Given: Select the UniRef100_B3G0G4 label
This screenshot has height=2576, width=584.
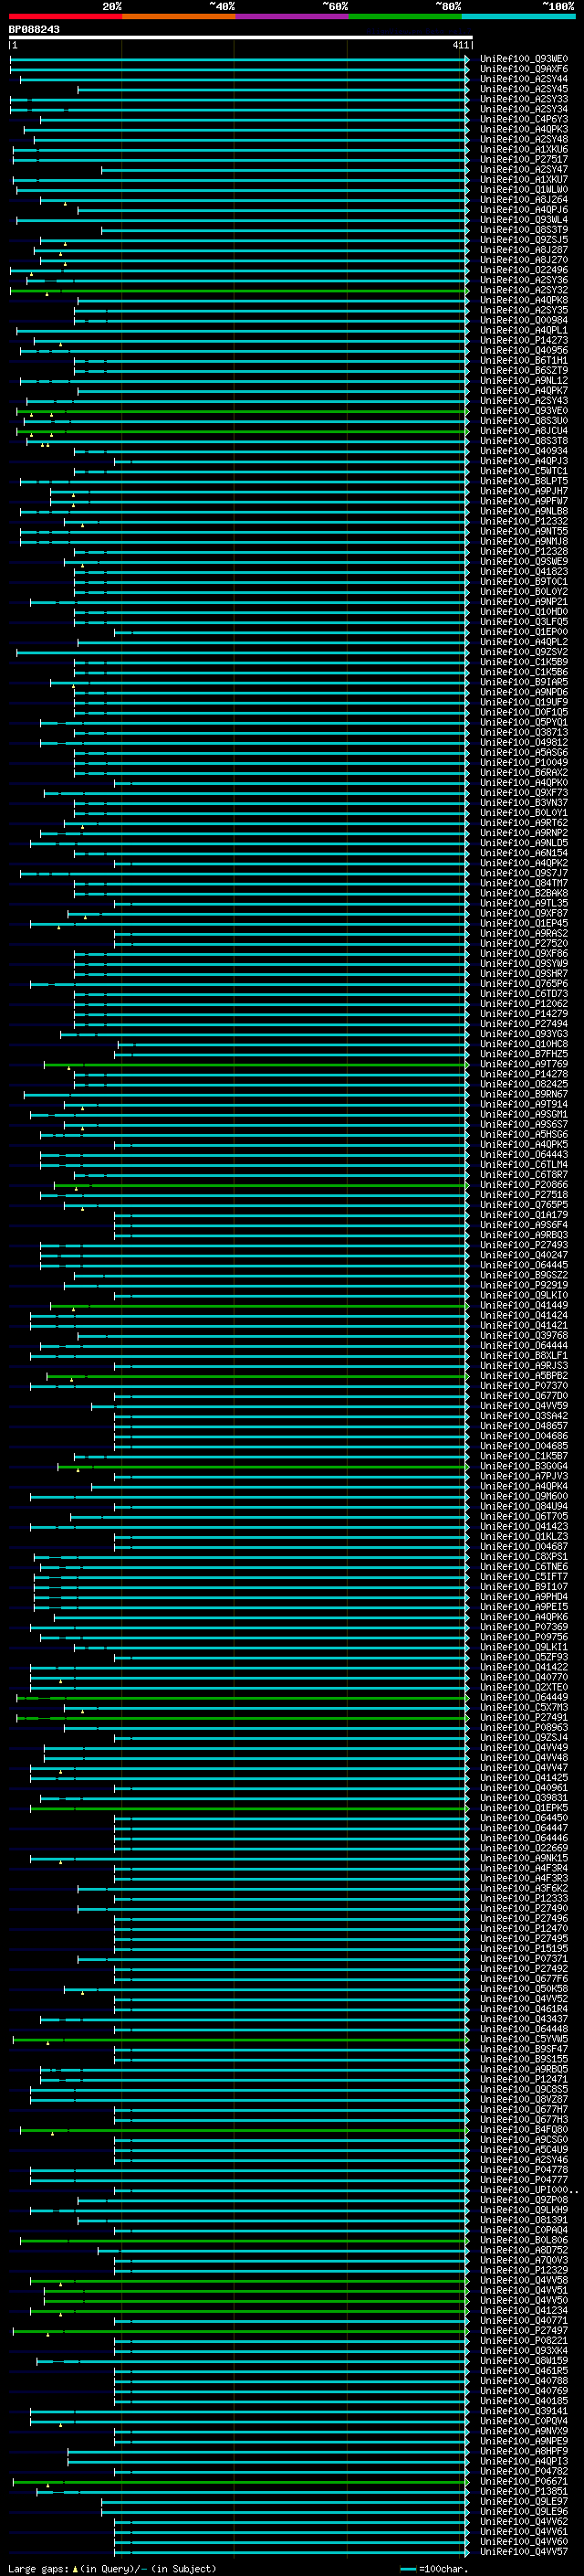Looking at the screenshot, I should point(523,1466).
